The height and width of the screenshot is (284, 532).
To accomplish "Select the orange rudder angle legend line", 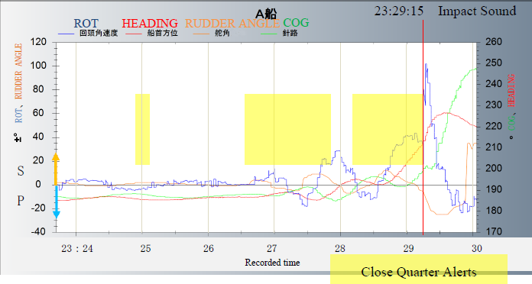I will point(201,34).
